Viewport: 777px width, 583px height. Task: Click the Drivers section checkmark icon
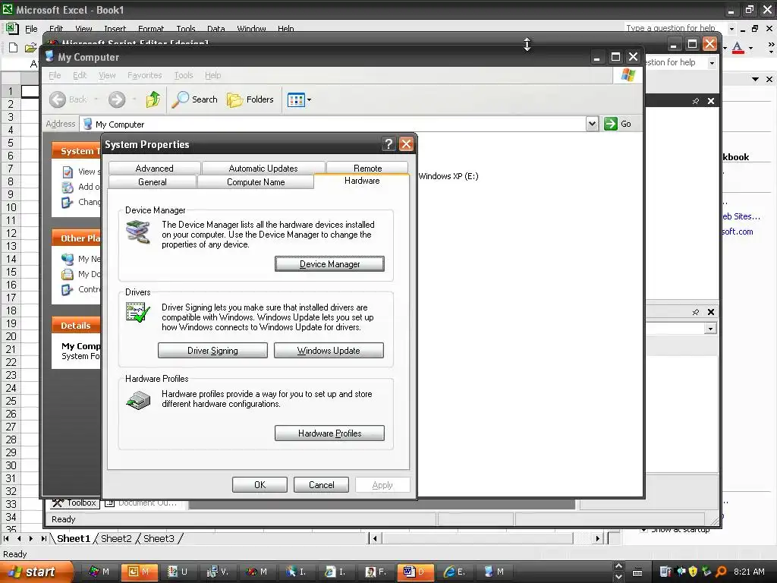(x=138, y=312)
